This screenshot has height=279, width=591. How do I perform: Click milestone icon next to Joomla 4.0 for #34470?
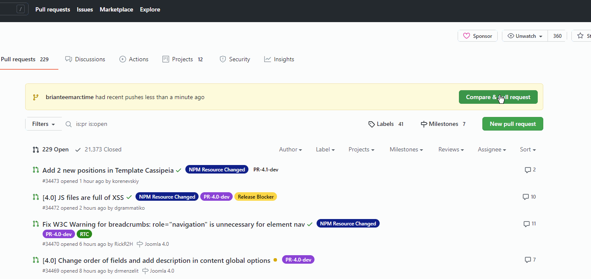(140, 244)
